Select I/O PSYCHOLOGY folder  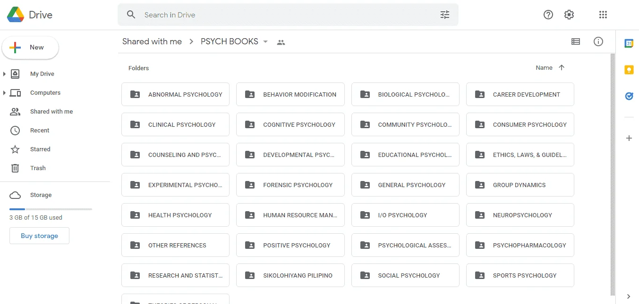point(405,215)
